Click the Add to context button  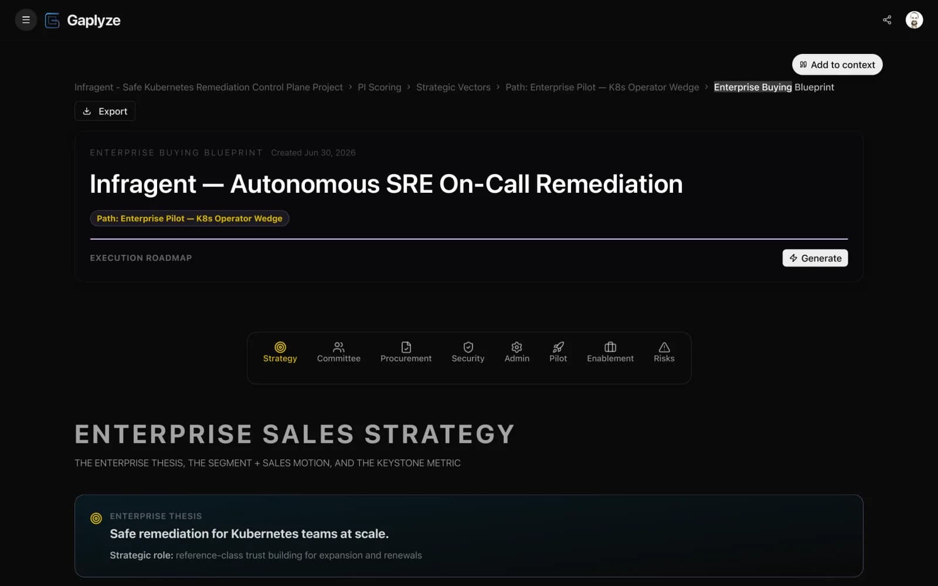point(837,64)
